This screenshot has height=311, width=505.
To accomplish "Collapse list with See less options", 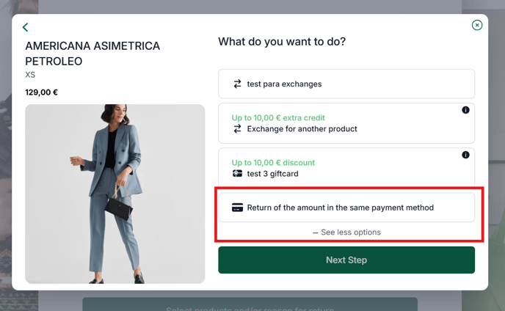I will [346, 233].
